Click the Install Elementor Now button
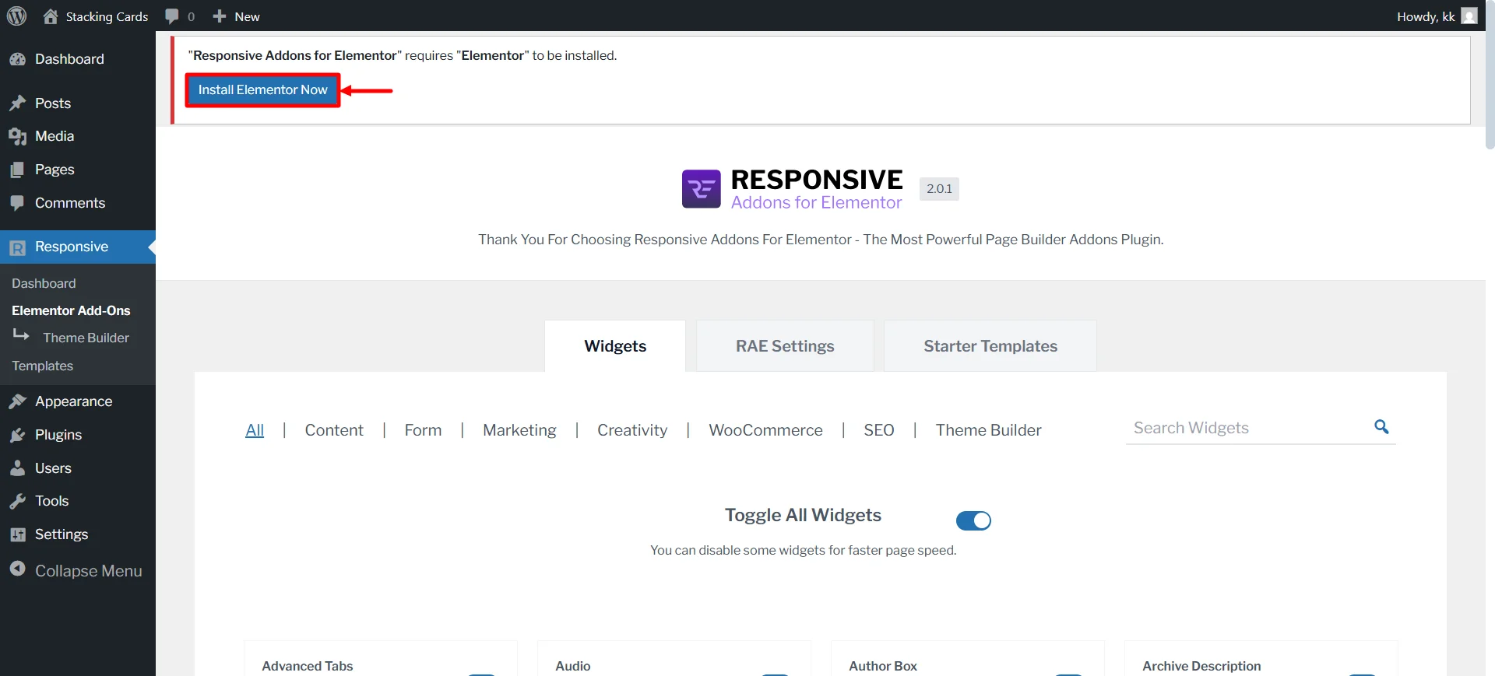Image resolution: width=1495 pixels, height=676 pixels. click(x=263, y=90)
